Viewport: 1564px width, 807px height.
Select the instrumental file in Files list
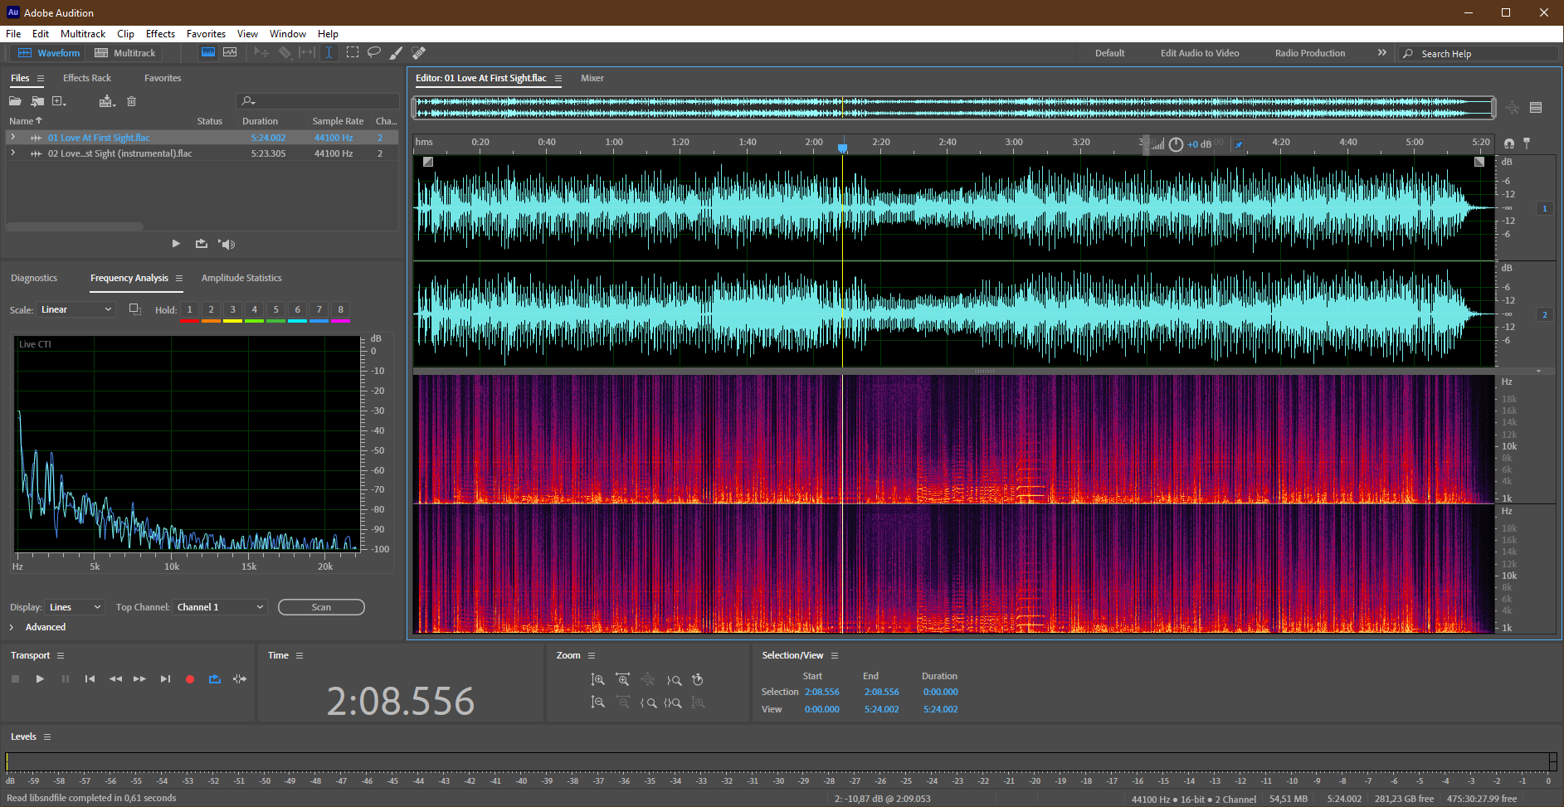click(119, 153)
